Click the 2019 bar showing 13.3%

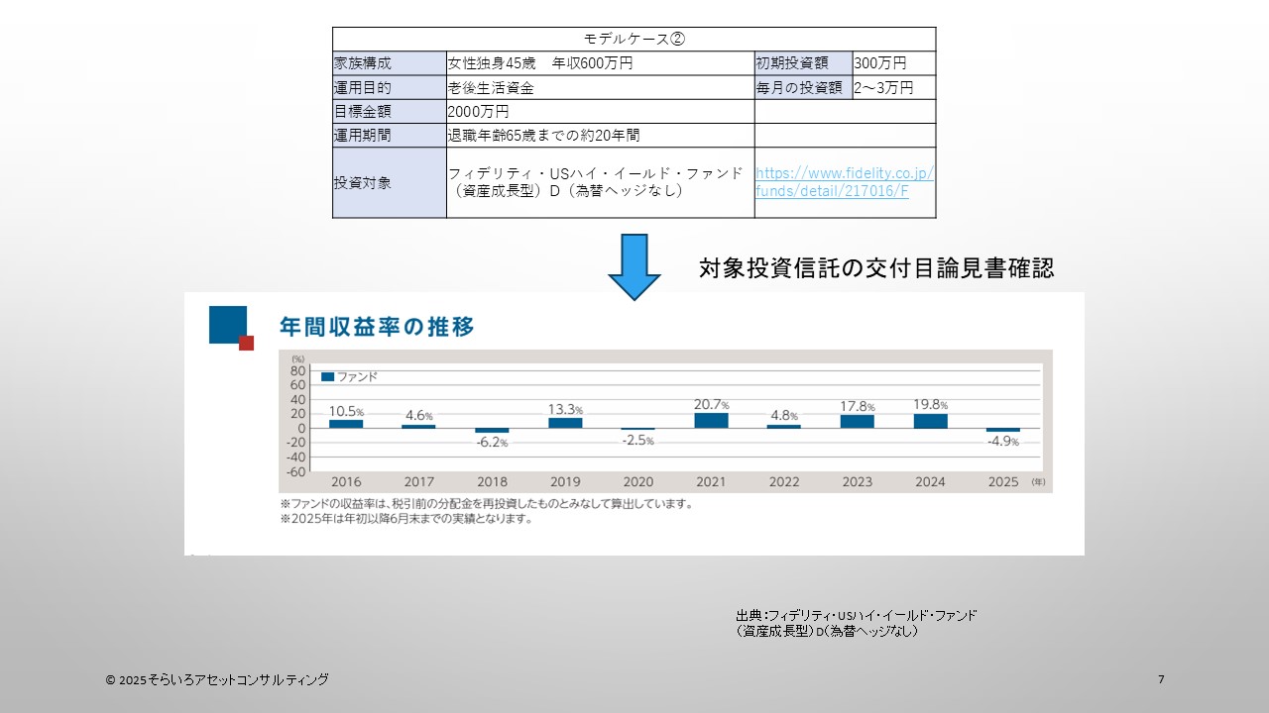pos(565,422)
